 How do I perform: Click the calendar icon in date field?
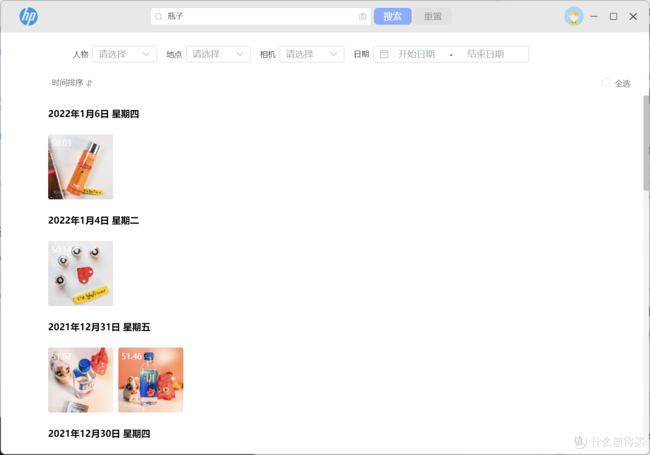(x=384, y=54)
